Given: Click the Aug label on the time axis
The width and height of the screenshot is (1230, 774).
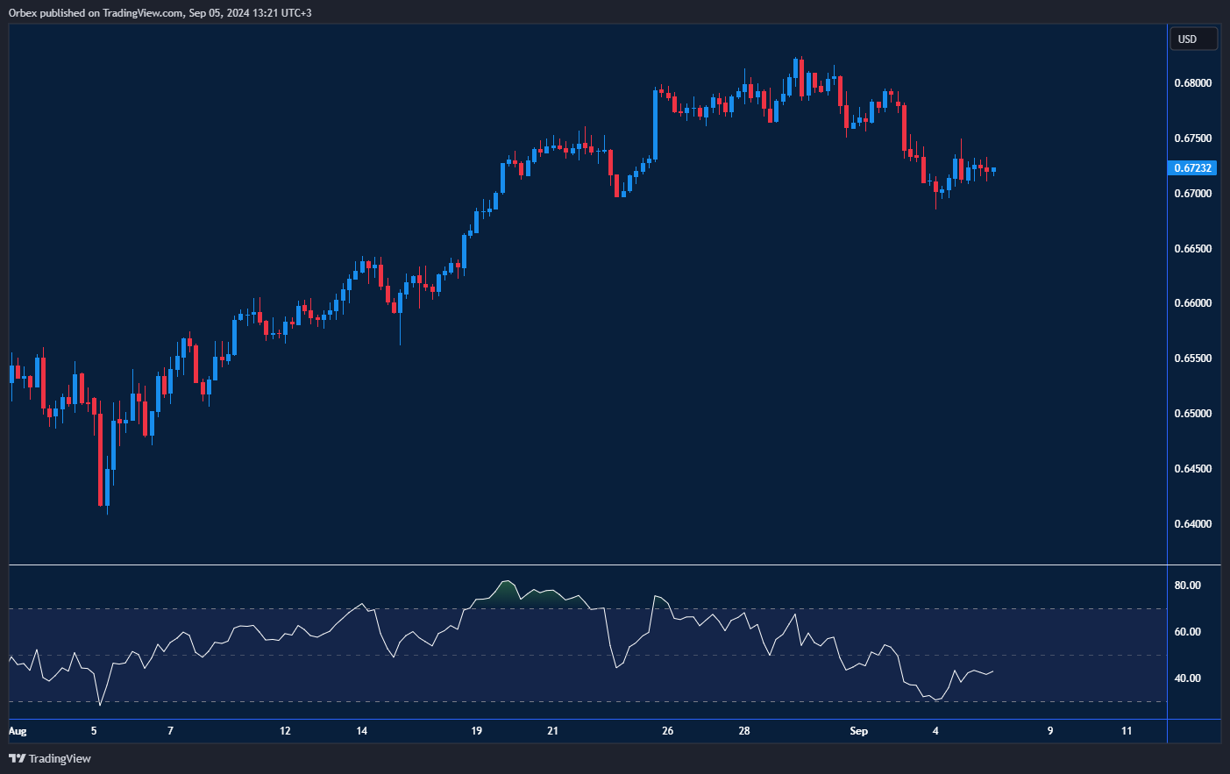Looking at the screenshot, I should coord(18,731).
